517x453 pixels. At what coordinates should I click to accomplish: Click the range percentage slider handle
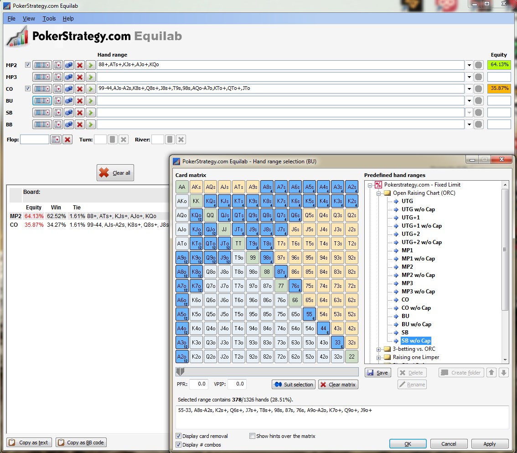(x=180, y=372)
